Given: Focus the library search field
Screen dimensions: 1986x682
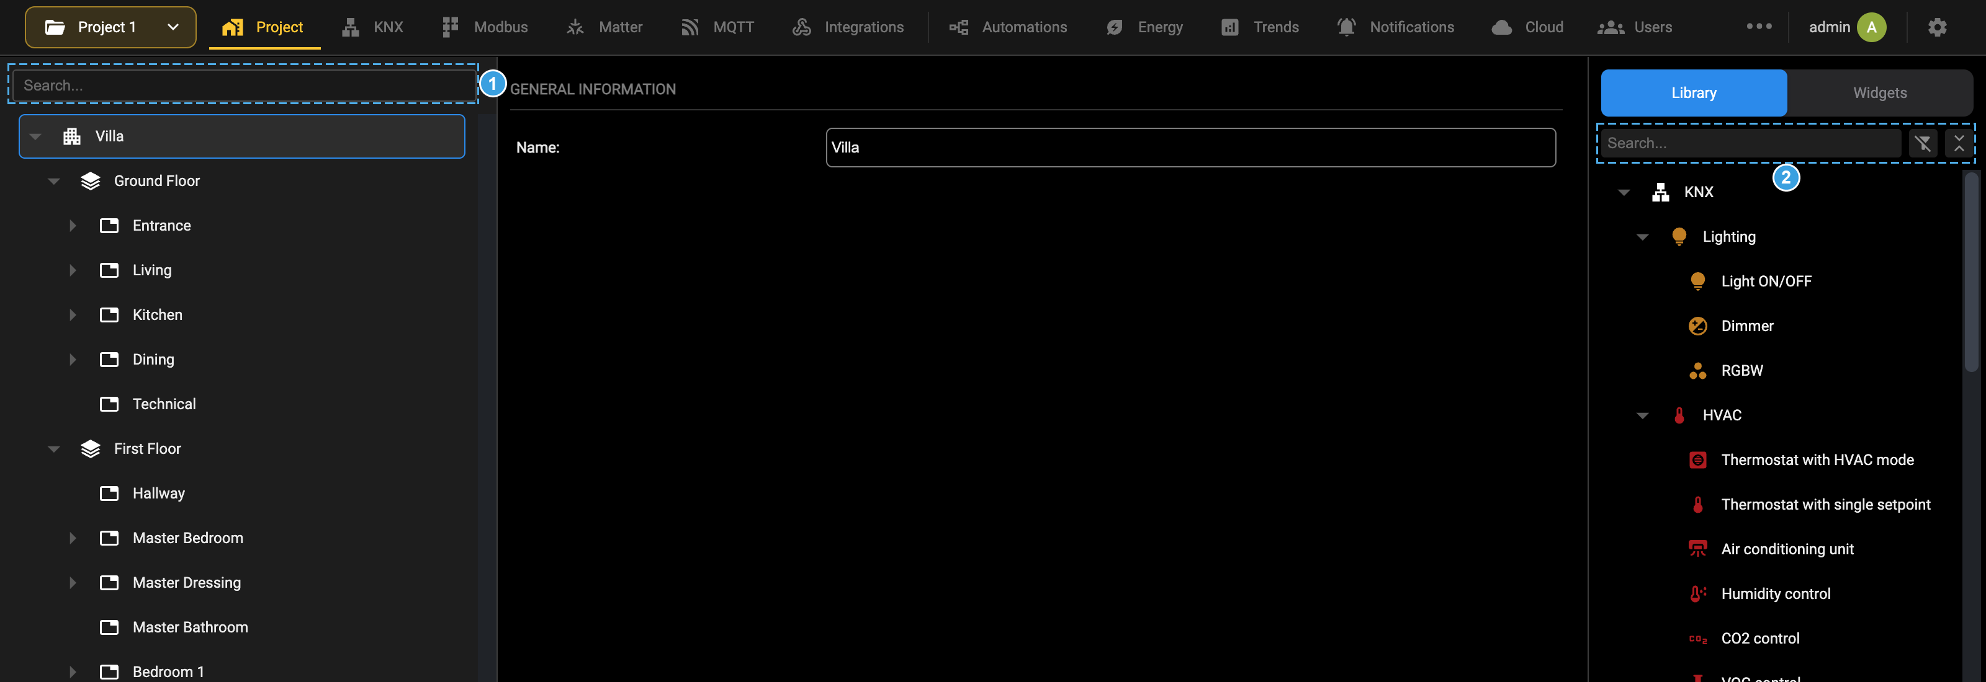Looking at the screenshot, I should (x=1751, y=143).
